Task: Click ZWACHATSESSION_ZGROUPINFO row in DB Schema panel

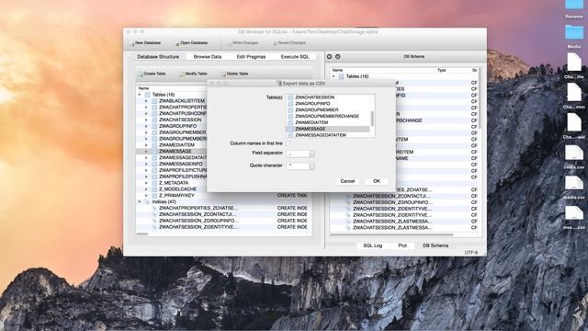Action: [x=404, y=202]
